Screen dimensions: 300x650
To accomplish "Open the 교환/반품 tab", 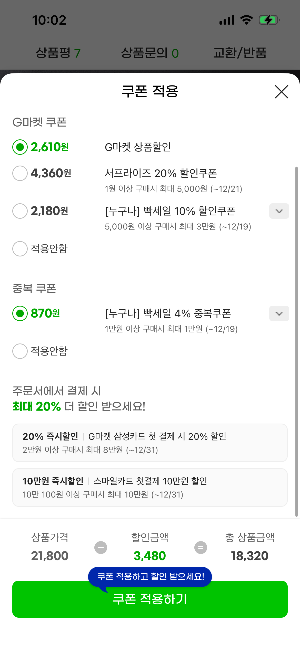I will pos(240,53).
